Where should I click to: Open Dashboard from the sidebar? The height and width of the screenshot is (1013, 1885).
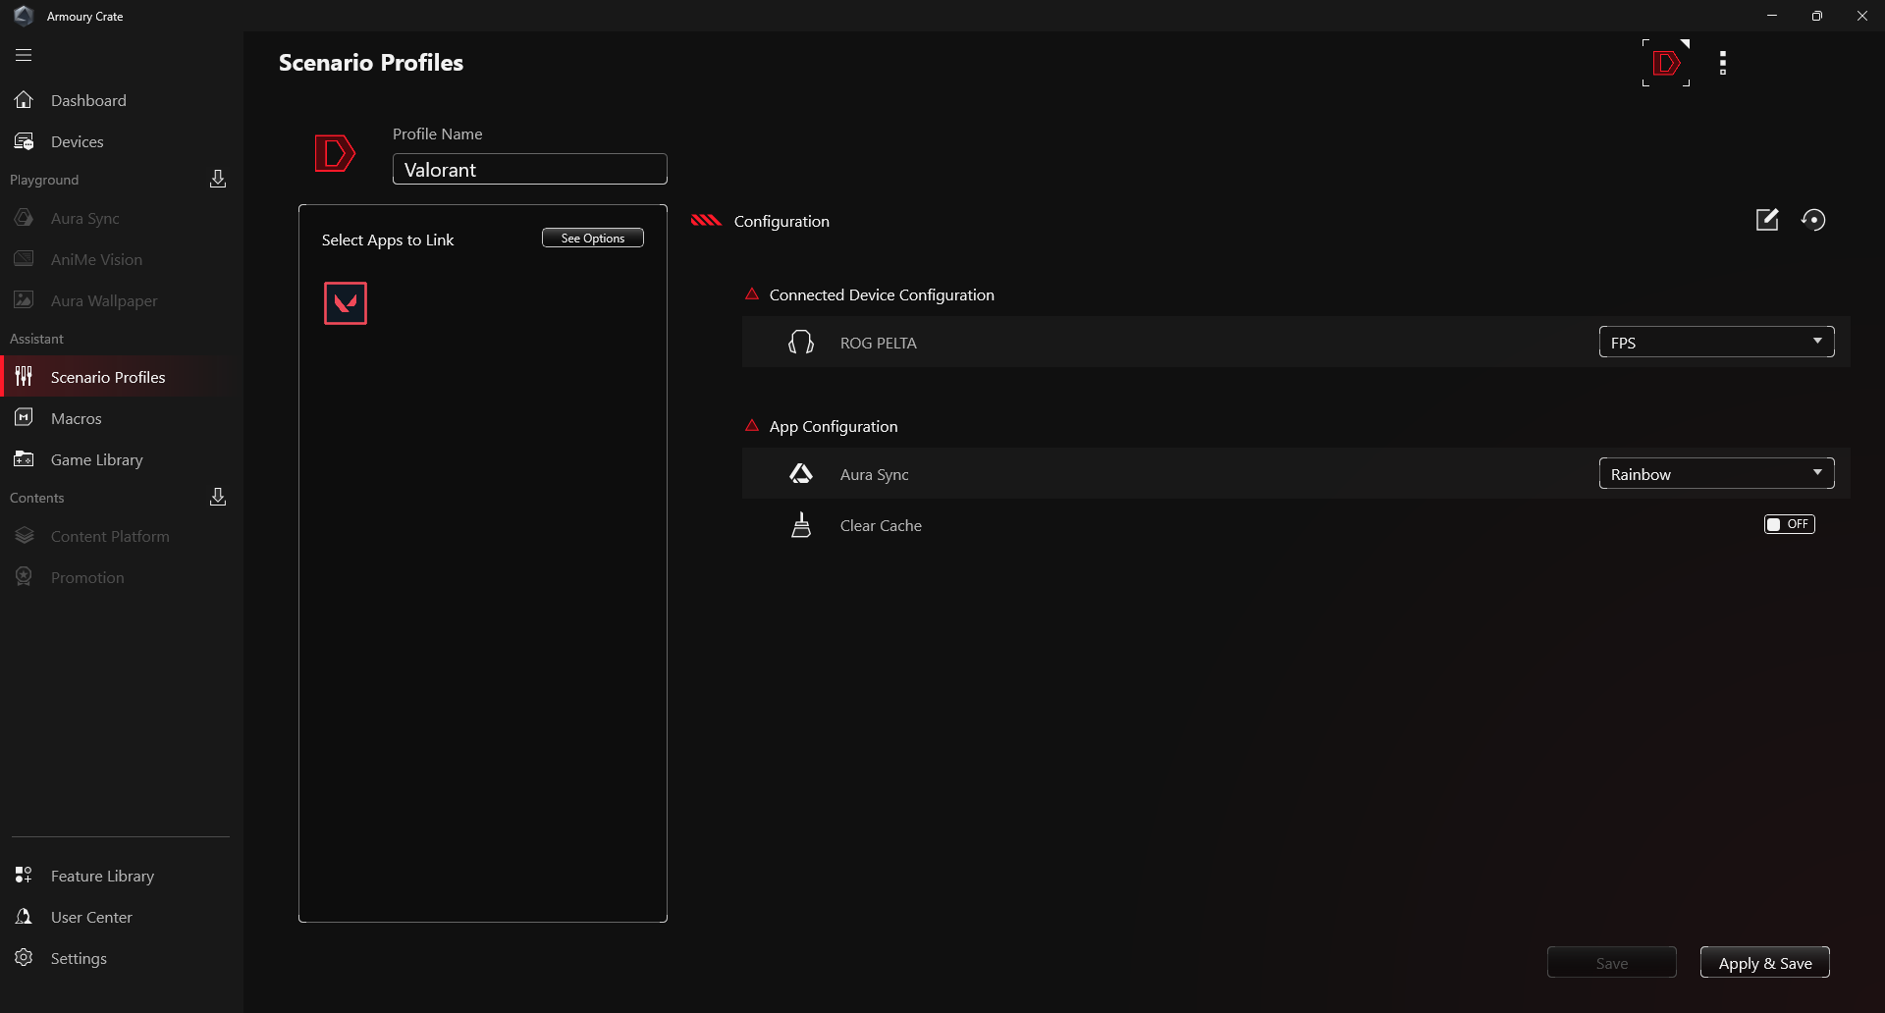88,100
